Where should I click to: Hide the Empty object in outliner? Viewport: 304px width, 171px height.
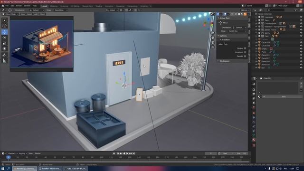point(301,48)
